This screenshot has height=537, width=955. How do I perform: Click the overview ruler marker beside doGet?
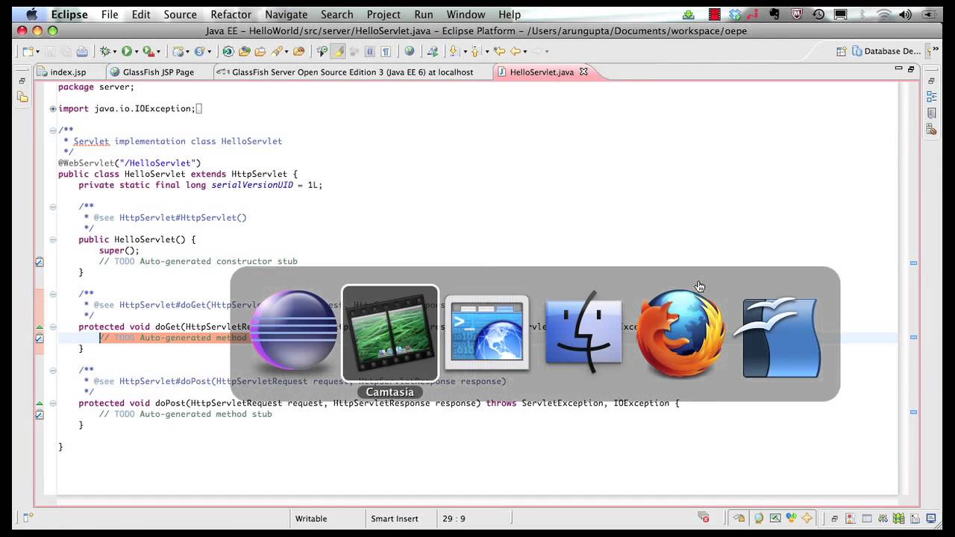913,338
